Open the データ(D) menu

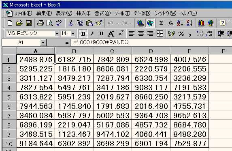coord(142,13)
